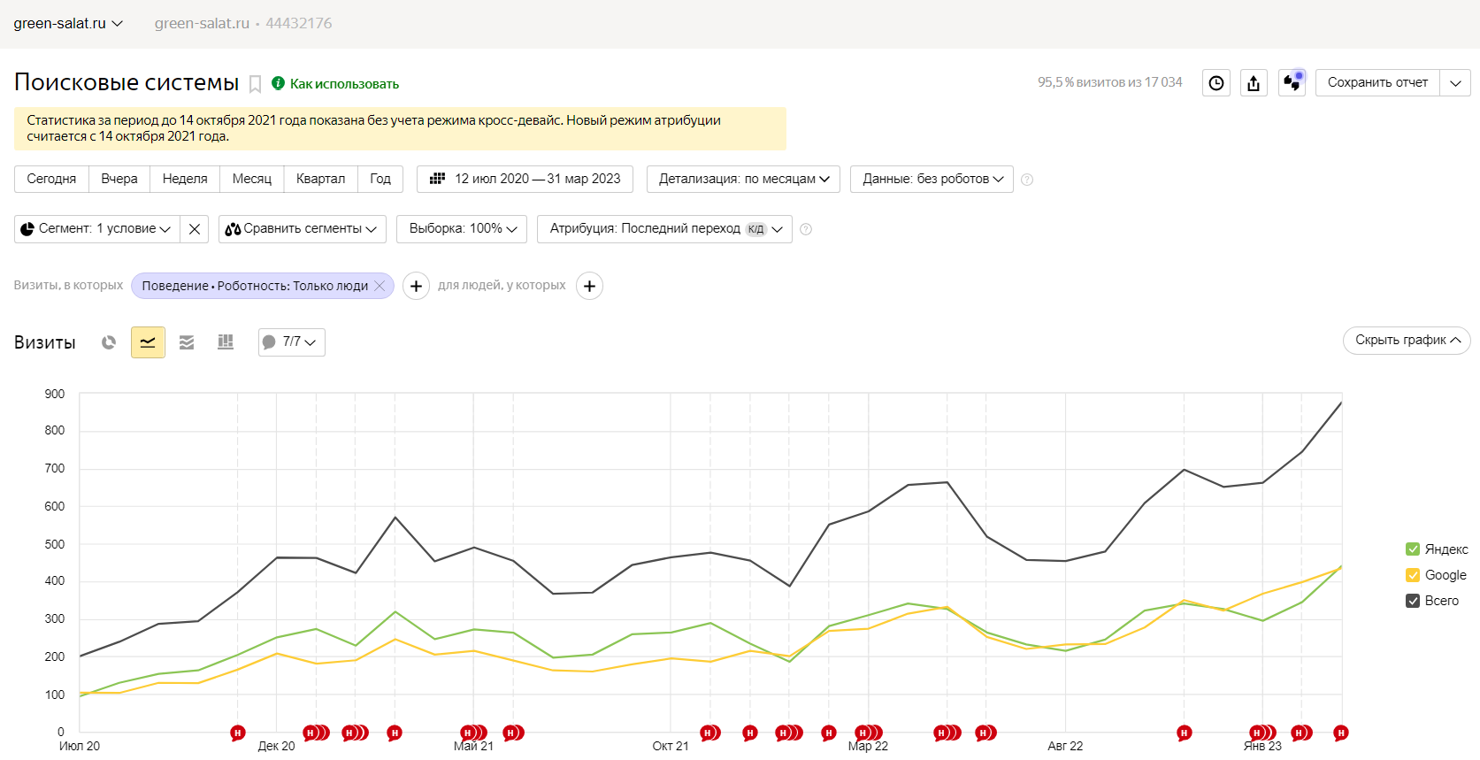Open the Детализация: по месяцам dropdown
Screen dimensions: 1480x760
(744, 179)
